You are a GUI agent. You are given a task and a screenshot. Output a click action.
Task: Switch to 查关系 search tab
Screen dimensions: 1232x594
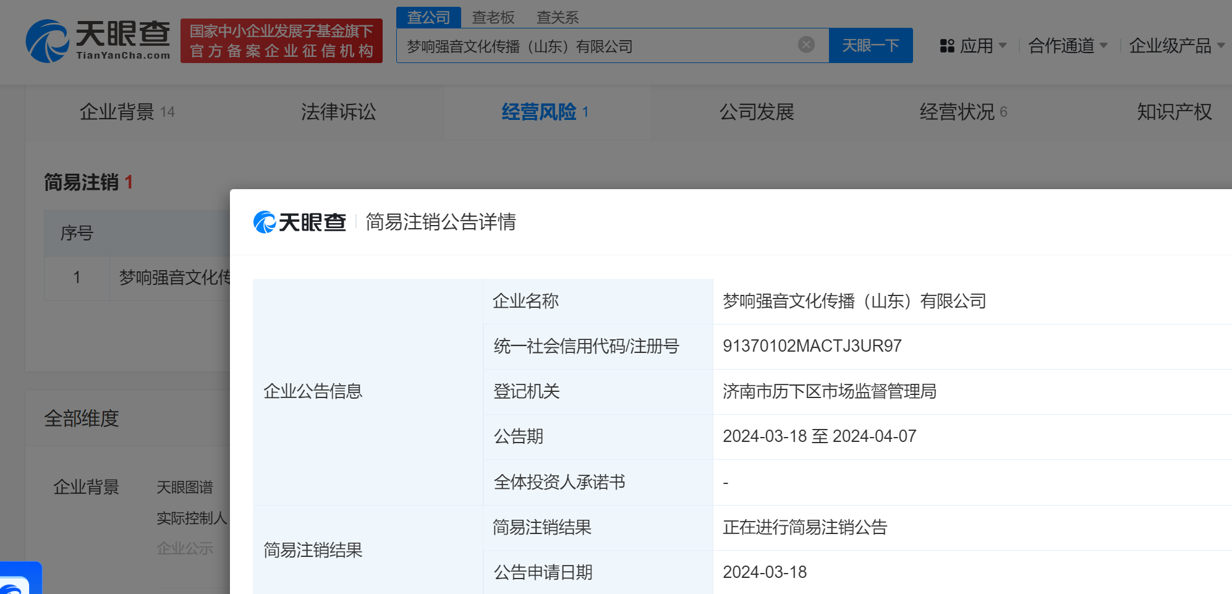pos(557,17)
